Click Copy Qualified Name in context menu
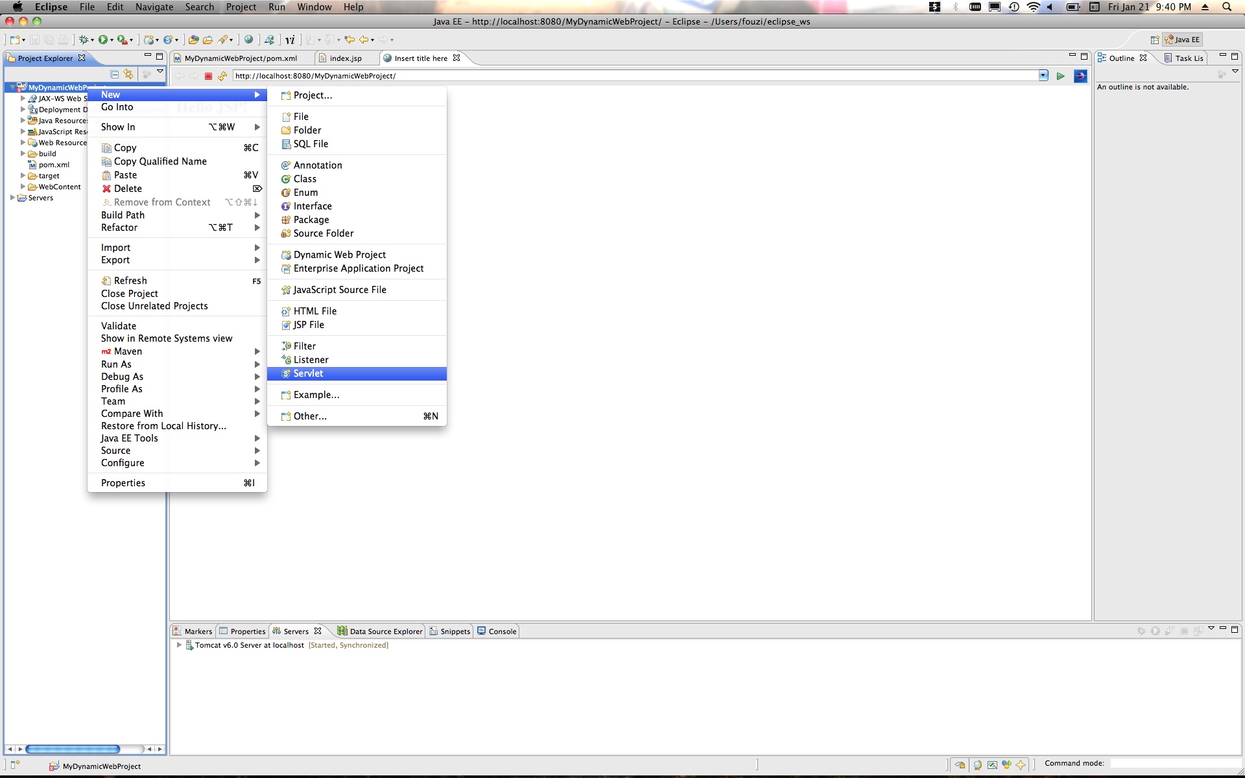Screen dimensions: 1245x778 click(177, 161)
